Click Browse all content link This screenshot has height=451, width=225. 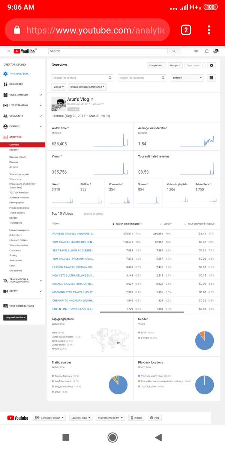(x=94, y=214)
